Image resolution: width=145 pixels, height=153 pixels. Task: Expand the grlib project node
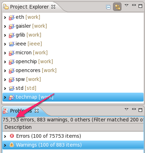pyautogui.click(x=5, y=35)
